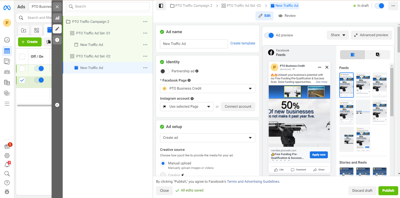Open the news icon with red badge
The image size is (400, 198).
(7, 147)
